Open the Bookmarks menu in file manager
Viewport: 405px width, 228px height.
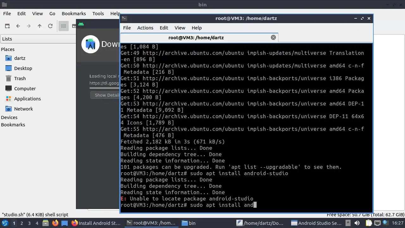coord(74,14)
